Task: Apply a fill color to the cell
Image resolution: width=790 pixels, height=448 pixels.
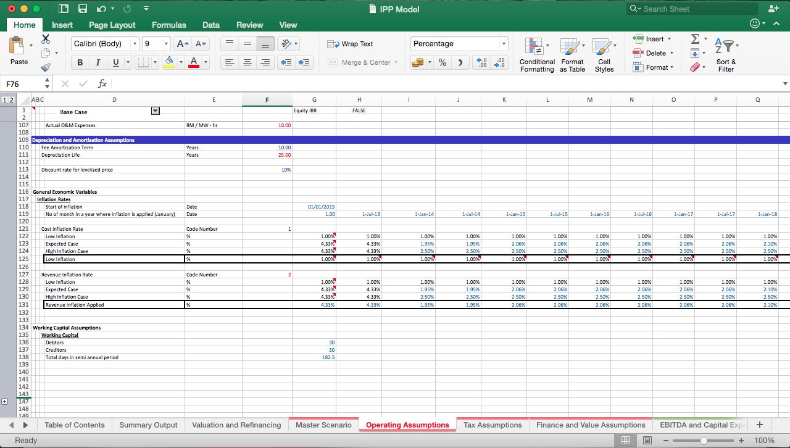Action: click(x=169, y=62)
